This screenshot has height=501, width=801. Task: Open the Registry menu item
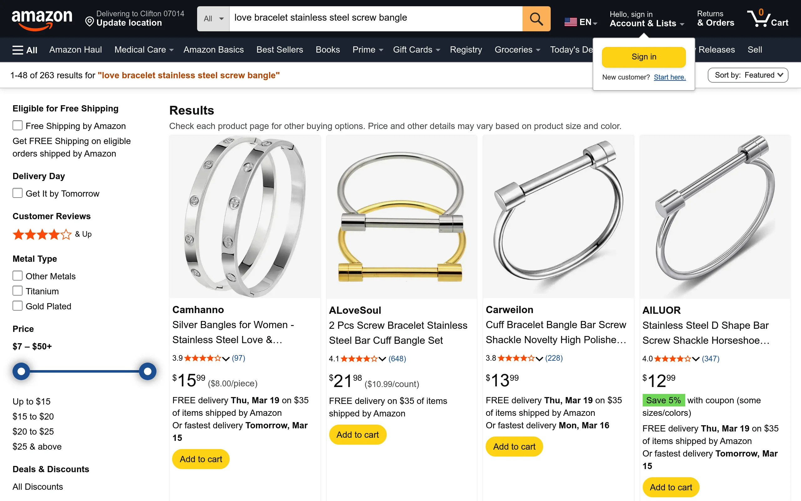tap(466, 50)
